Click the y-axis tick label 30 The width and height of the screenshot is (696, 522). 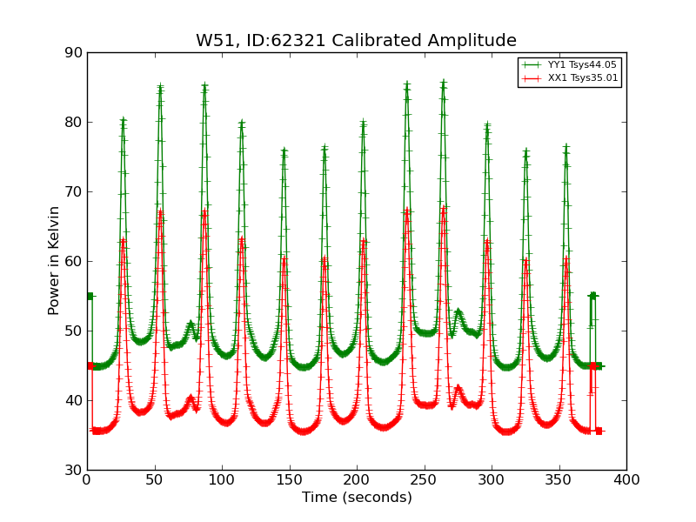(x=74, y=470)
